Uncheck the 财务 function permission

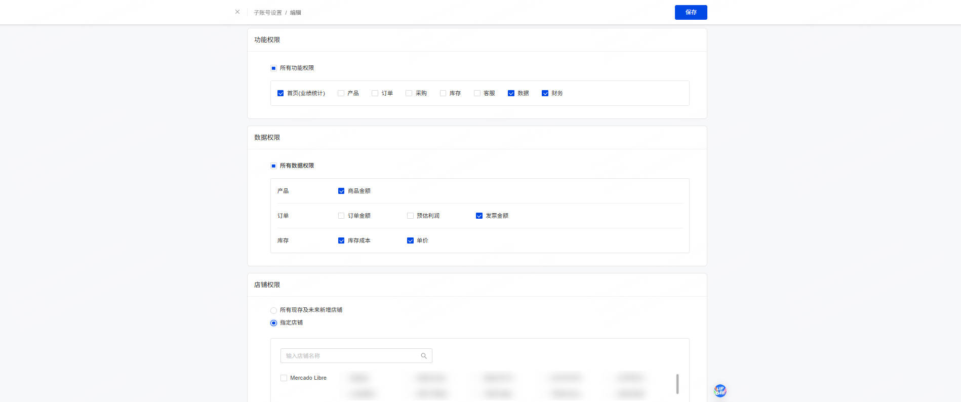click(545, 93)
